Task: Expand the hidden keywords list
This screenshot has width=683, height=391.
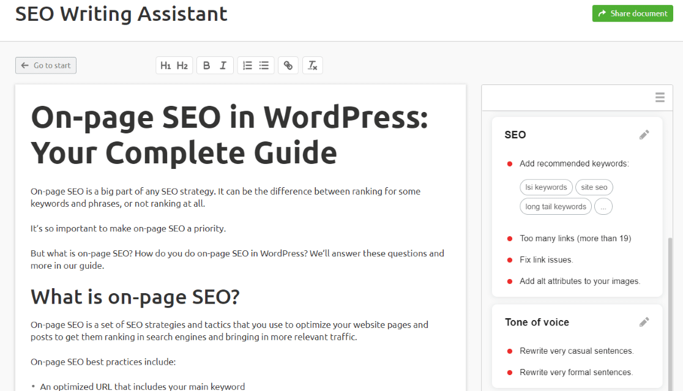Action: click(x=603, y=206)
